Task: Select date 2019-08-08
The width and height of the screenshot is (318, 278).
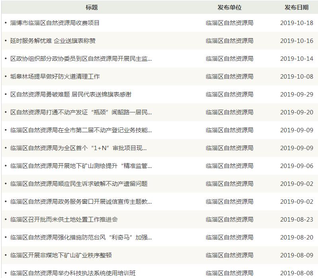Action: coord(297,273)
